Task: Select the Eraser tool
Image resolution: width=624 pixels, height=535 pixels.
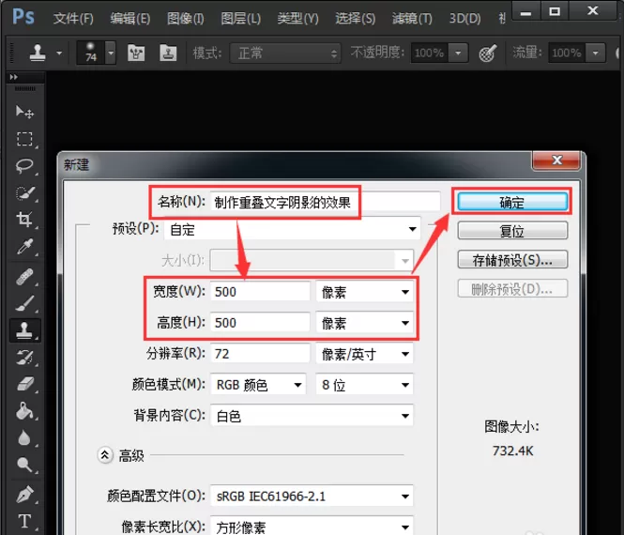Action: click(24, 384)
